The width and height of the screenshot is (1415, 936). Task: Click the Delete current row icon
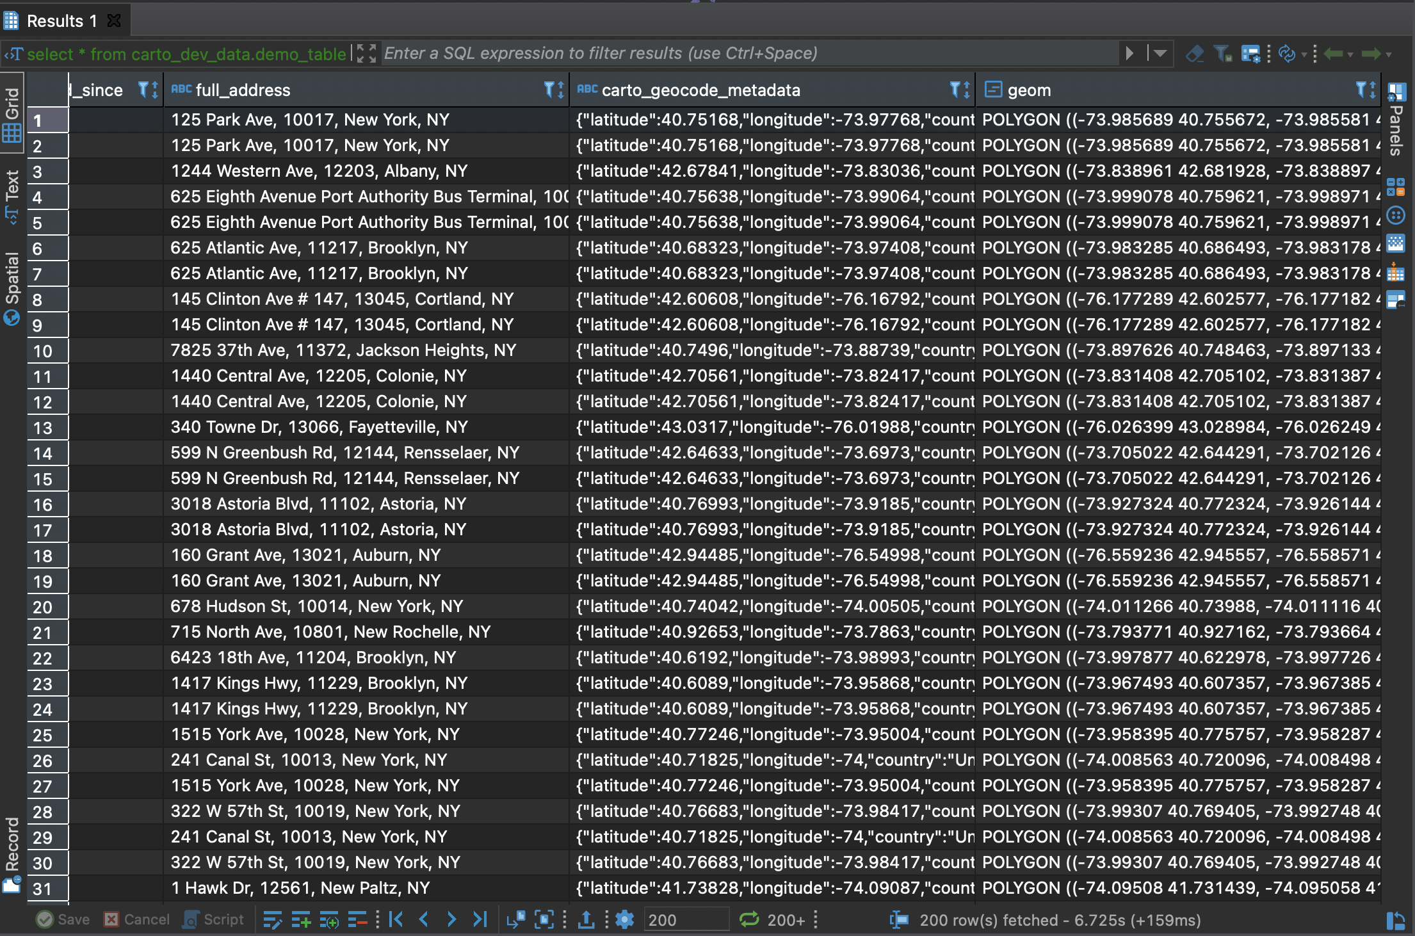(x=357, y=920)
